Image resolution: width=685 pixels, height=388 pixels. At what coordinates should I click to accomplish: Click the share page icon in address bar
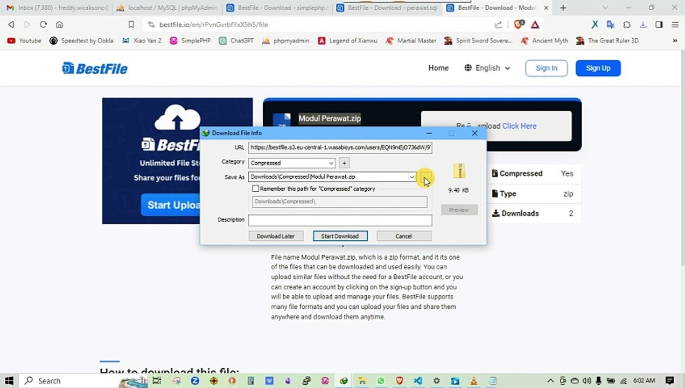[498, 24]
